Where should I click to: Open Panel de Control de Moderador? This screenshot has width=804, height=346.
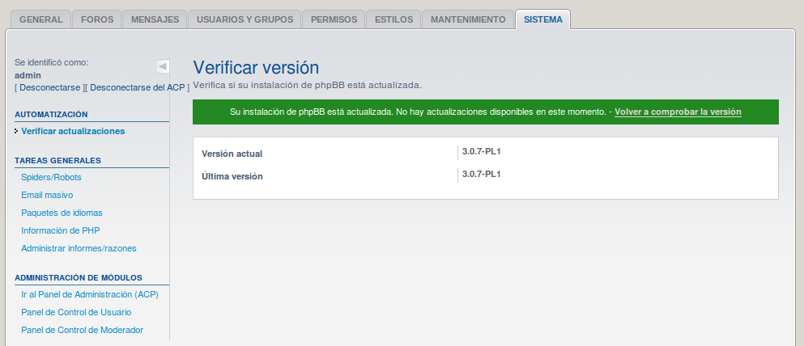pos(82,330)
